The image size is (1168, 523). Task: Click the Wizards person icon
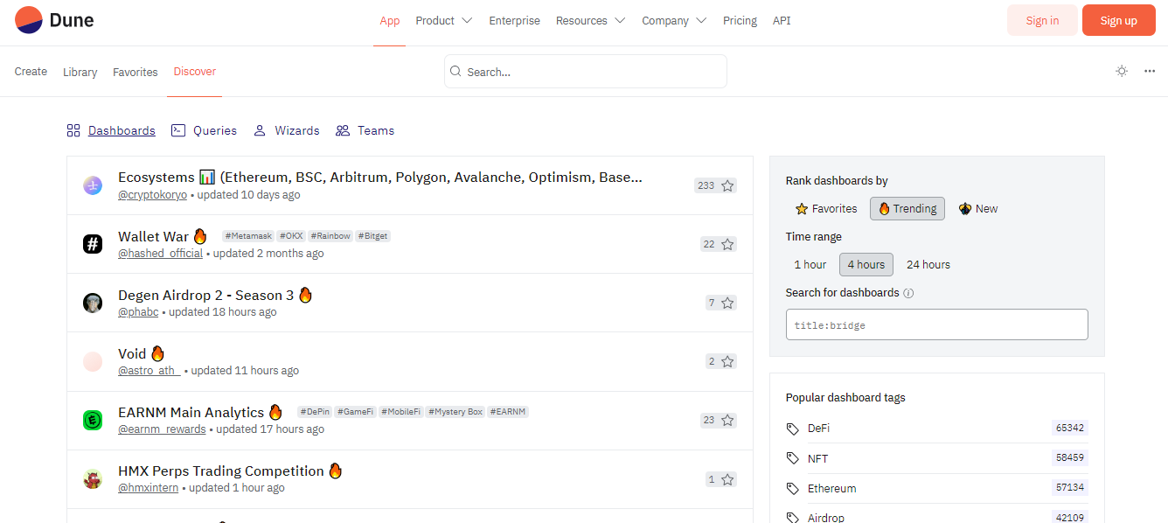(x=260, y=130)
